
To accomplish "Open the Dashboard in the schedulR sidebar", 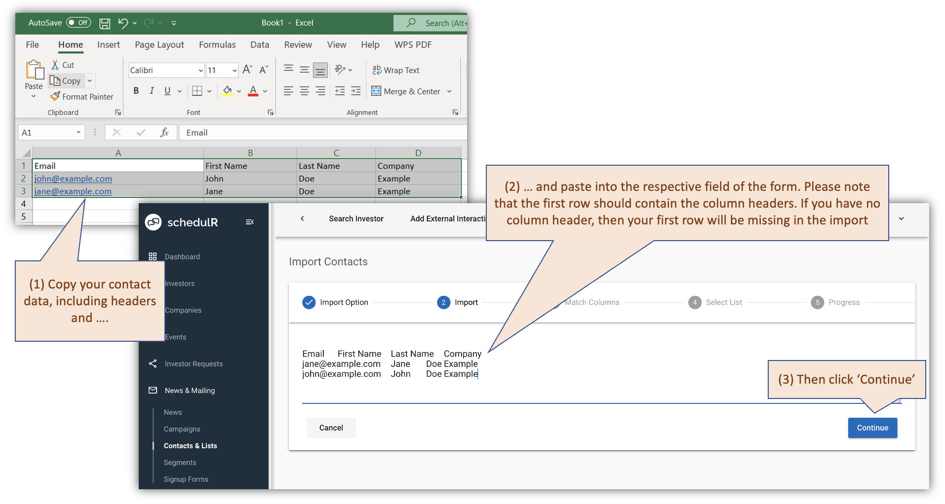I will 182,256.
